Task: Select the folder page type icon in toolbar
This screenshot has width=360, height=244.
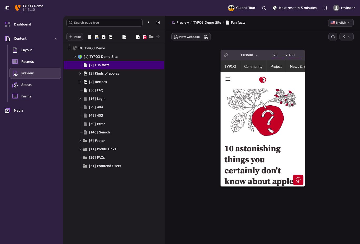Action: tap(151, 37)
